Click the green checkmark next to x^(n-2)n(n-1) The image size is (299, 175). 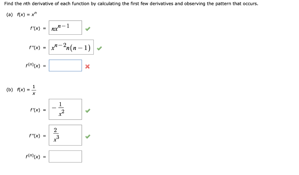tap(99, 48)
